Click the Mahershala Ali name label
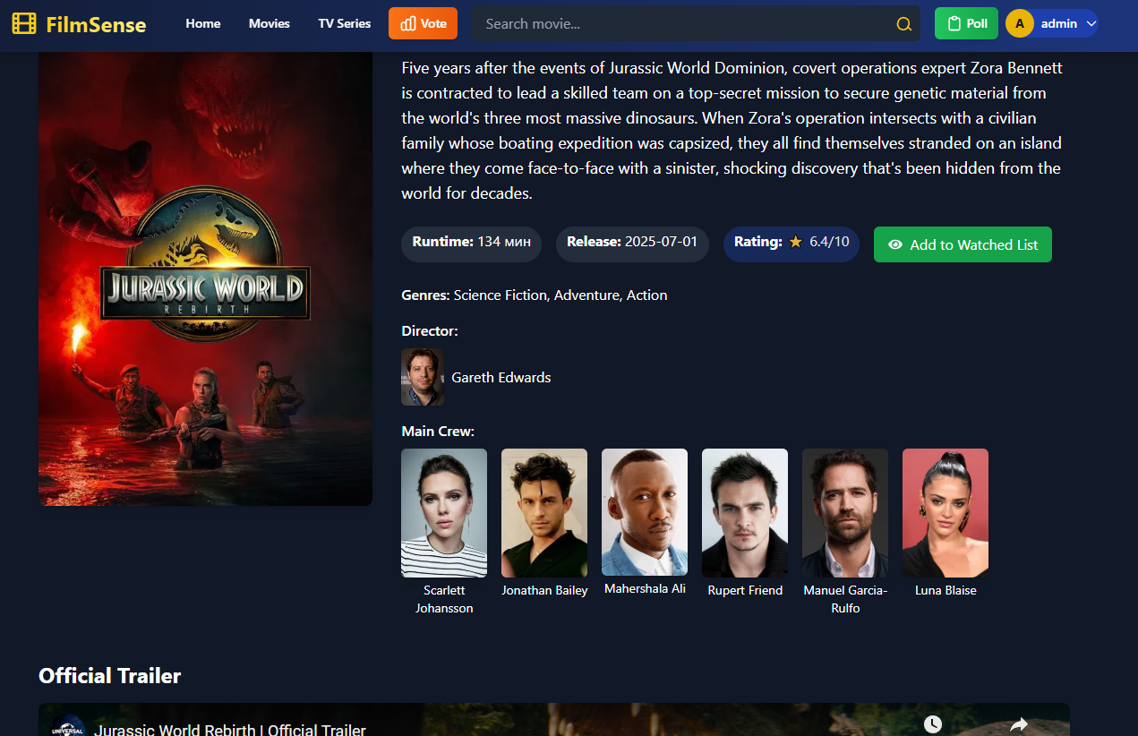The image size is (1138, 736). click(645, 588)
